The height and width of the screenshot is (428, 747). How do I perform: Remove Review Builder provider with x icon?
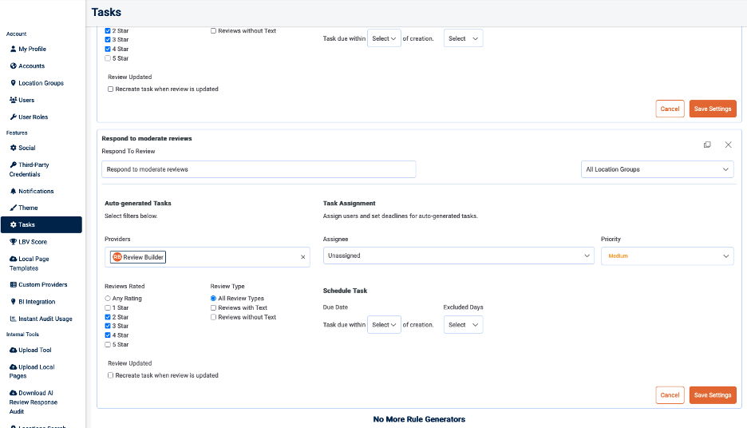click(302, 257)
